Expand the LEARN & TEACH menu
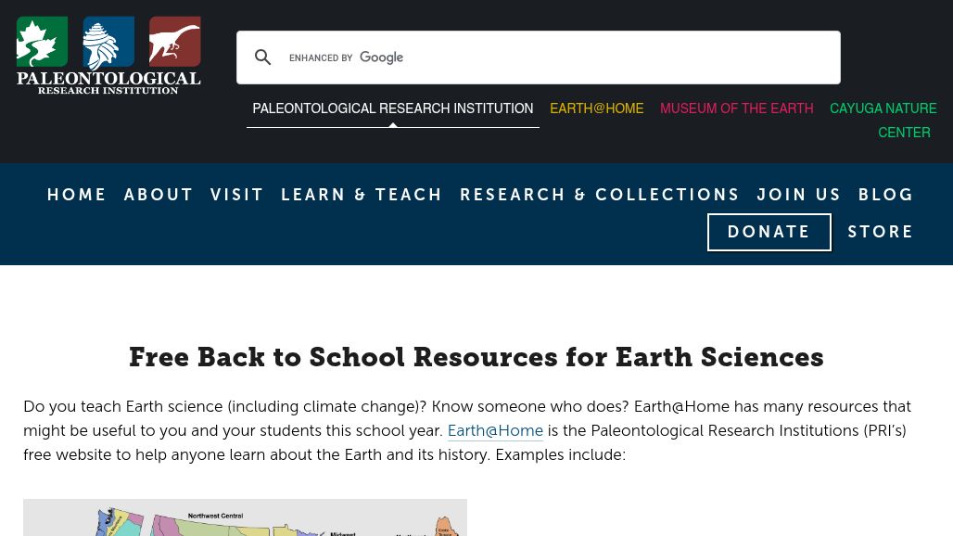The height and width of the screenshot is (536, 953). [x=362, y=195]
